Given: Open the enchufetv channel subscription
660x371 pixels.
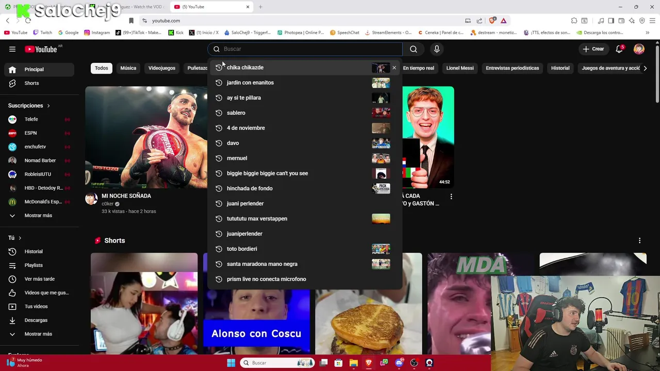Looking at the screenshot, I should [x=39, y=147].
